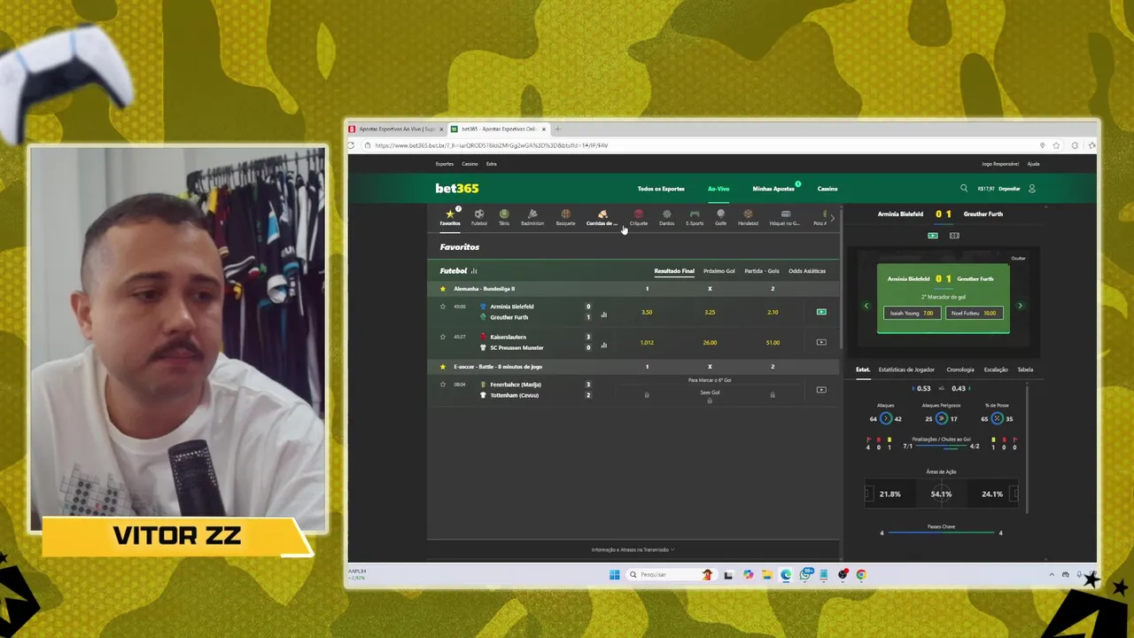1134x638 pixels.
Task: Choose the Basquete sport icon
Action: [565, 217]
